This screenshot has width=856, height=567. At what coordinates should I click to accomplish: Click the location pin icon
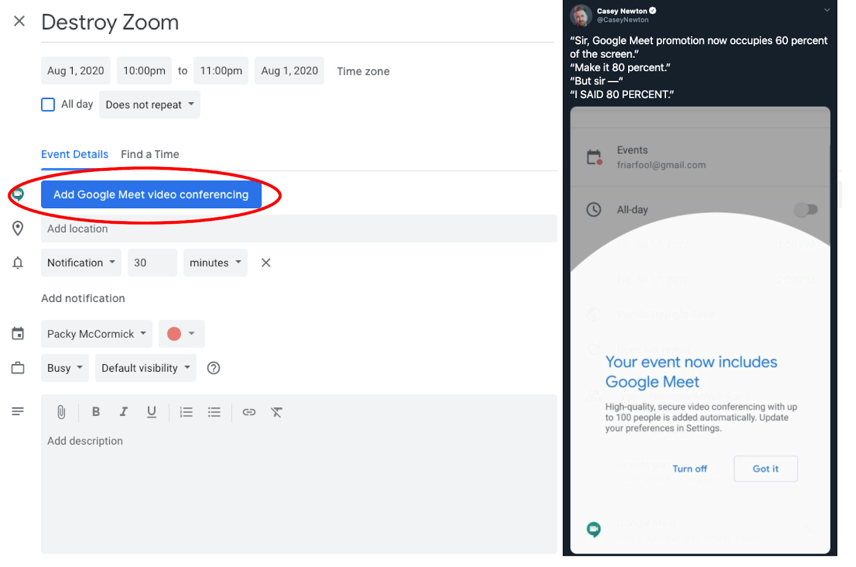[x=18, y=229]
